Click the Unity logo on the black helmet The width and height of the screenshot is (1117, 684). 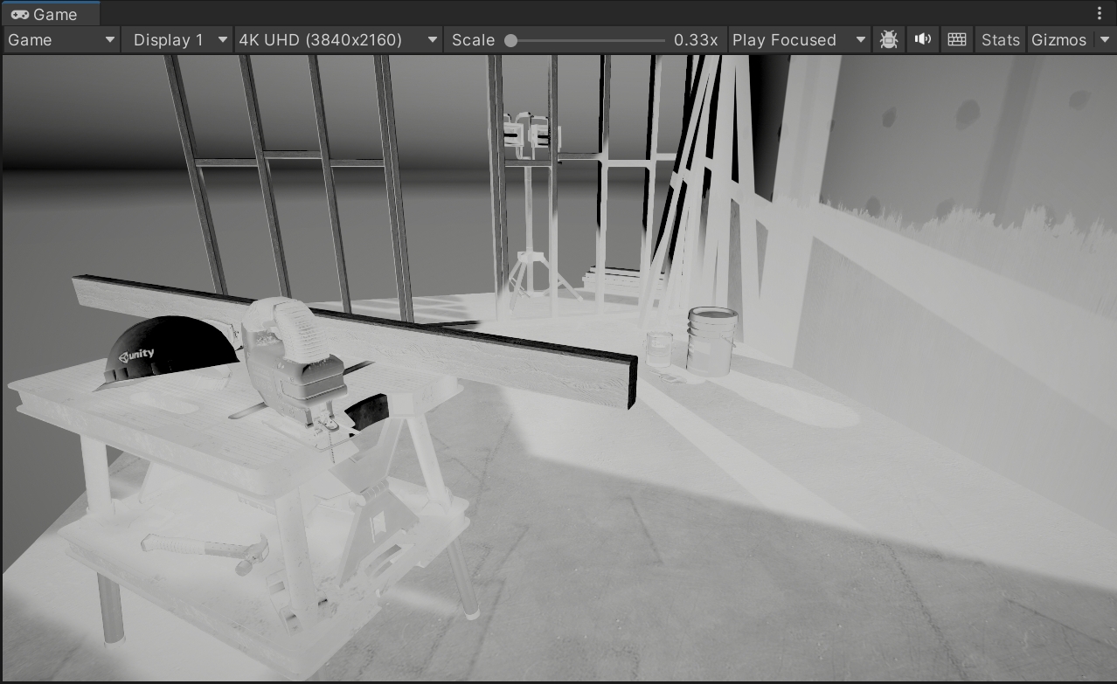pos(137,355)
